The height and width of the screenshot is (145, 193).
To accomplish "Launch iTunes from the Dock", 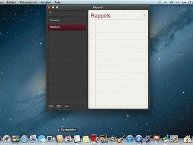I will click(x=130, y=139).
